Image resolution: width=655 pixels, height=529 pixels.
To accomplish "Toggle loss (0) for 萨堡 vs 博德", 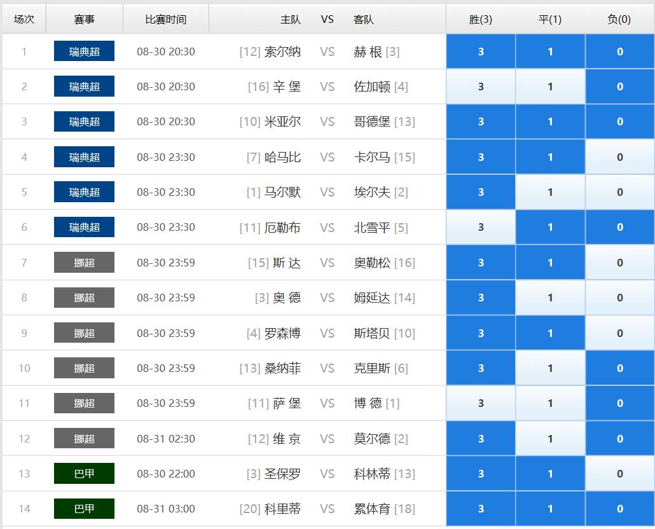I will (x=620, y=403).
